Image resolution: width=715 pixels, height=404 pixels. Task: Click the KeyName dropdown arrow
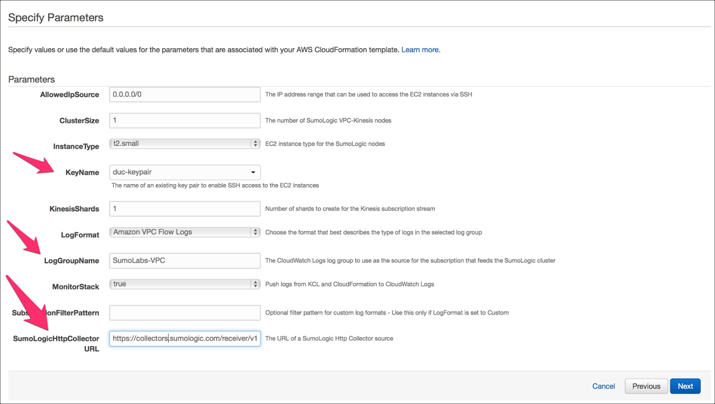(x=253, y=172)
